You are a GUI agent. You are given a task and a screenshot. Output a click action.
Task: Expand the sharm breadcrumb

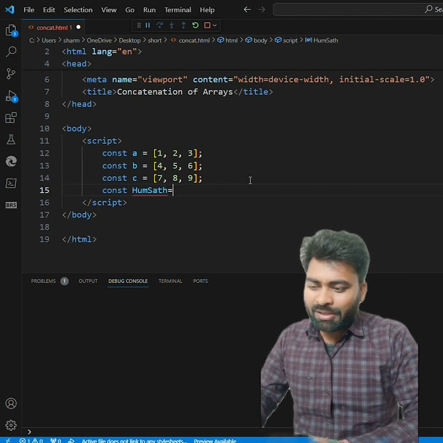click(71, 41)
